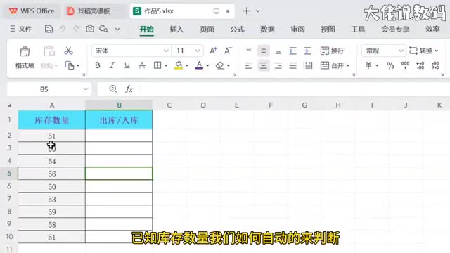Select all cells with corner triangle
The width and height of the screenshot is (450, 253).
click(9, 105)
